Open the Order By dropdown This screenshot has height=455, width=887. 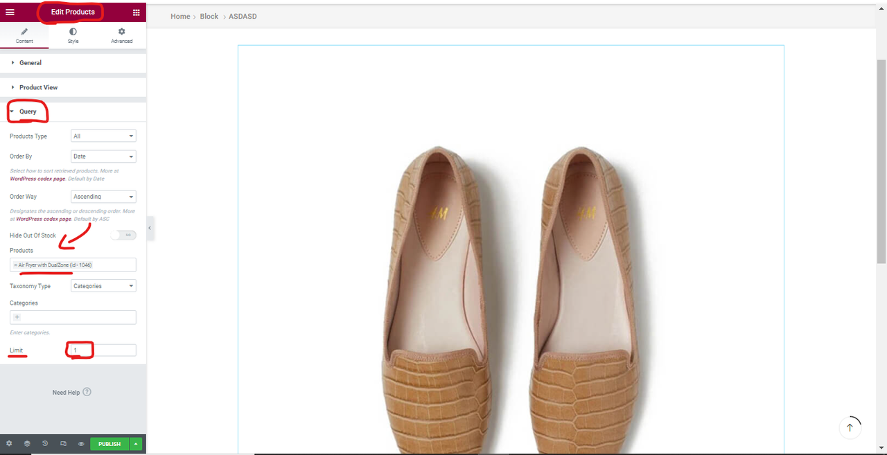click(103, 157)
